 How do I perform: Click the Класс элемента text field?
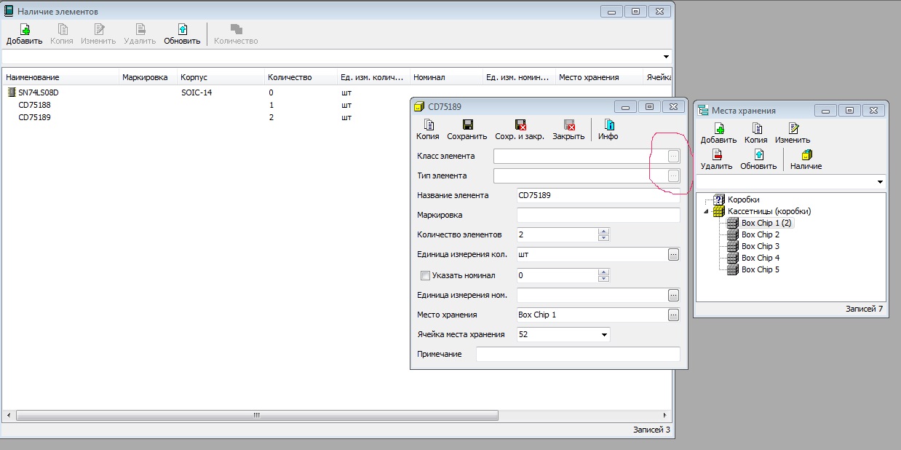(580, 156)
